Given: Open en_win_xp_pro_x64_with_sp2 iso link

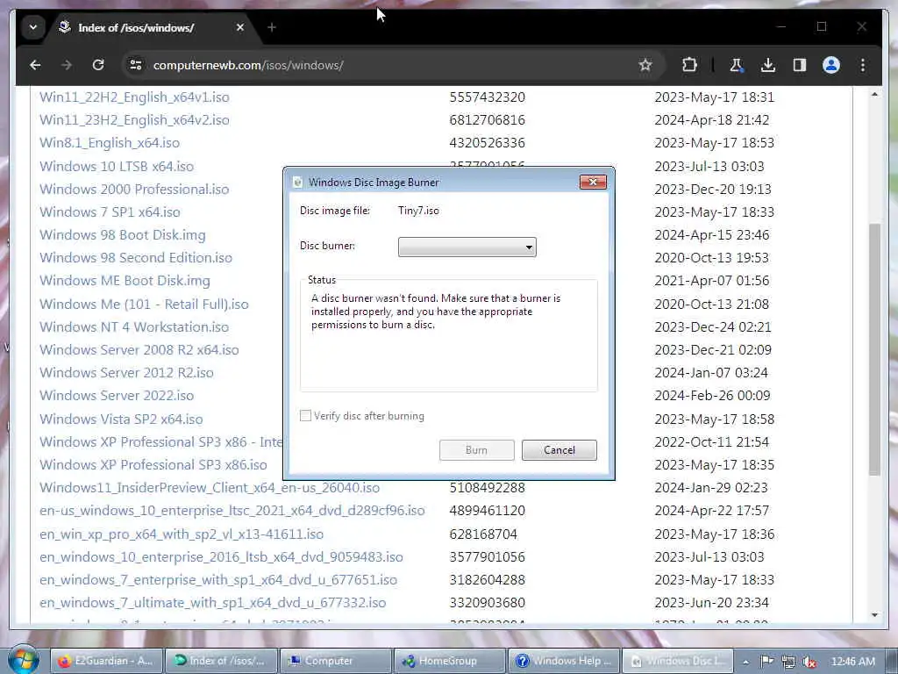Looking at the screenshot, I should tap(182, 534).
